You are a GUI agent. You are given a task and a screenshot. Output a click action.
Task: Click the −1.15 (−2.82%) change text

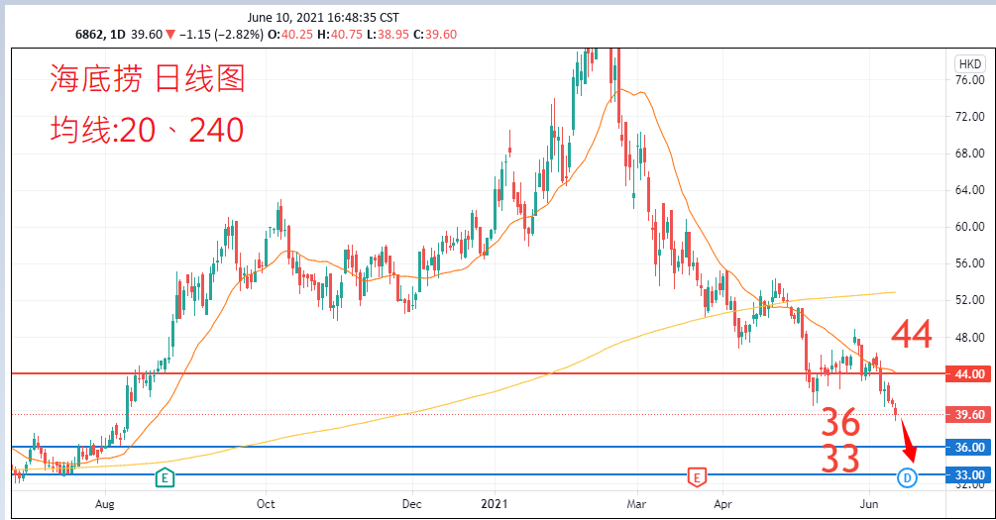[x=221, y=35]
